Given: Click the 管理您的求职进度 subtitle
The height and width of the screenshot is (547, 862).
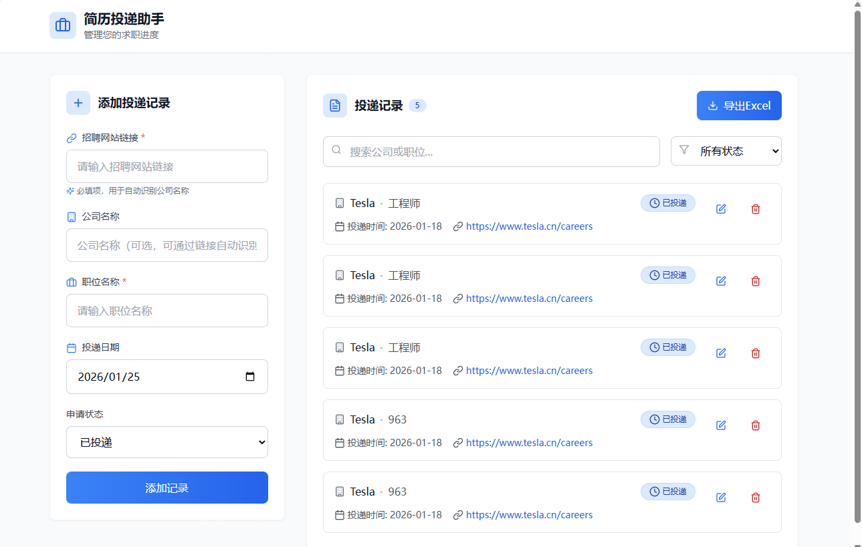Looking at the screenshot, I should (x=122, y=35).
